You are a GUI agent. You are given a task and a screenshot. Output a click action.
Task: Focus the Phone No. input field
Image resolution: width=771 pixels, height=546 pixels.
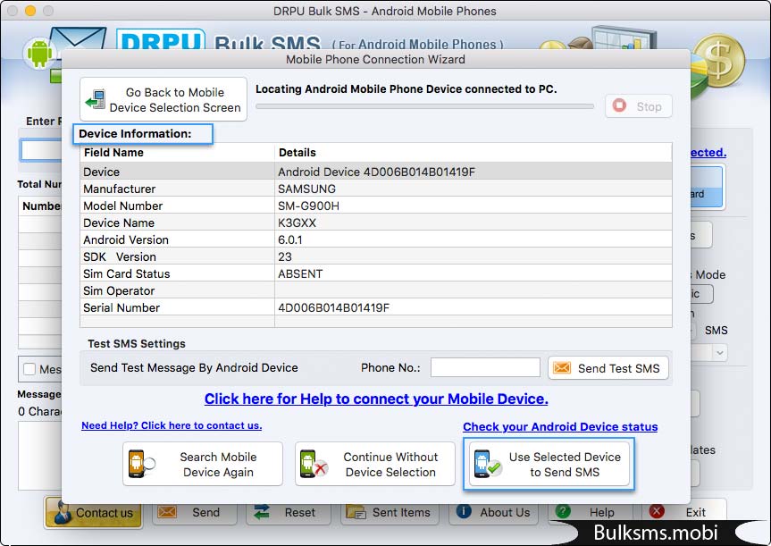click(485, 367)
